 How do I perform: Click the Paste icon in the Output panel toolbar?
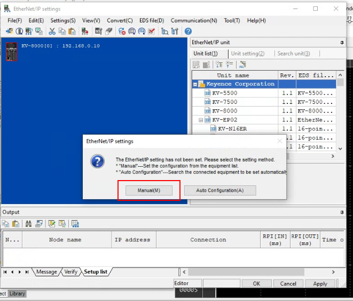[x=15, y=224]
